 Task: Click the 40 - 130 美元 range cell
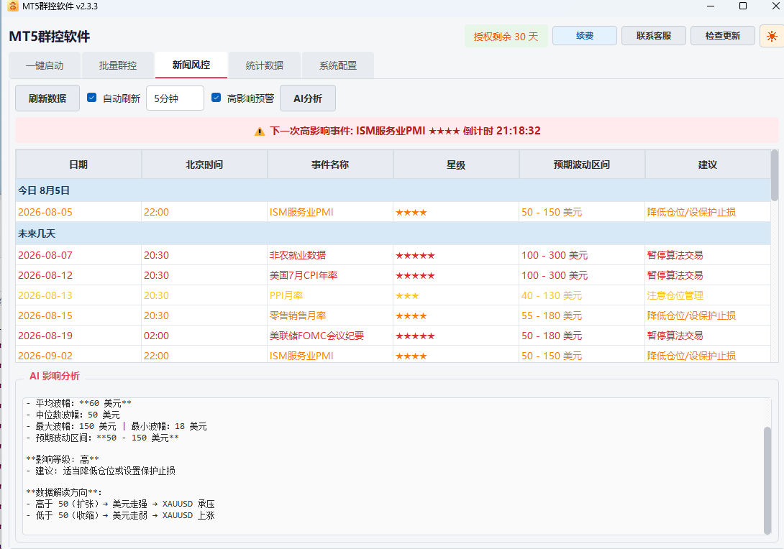point(582,295)
